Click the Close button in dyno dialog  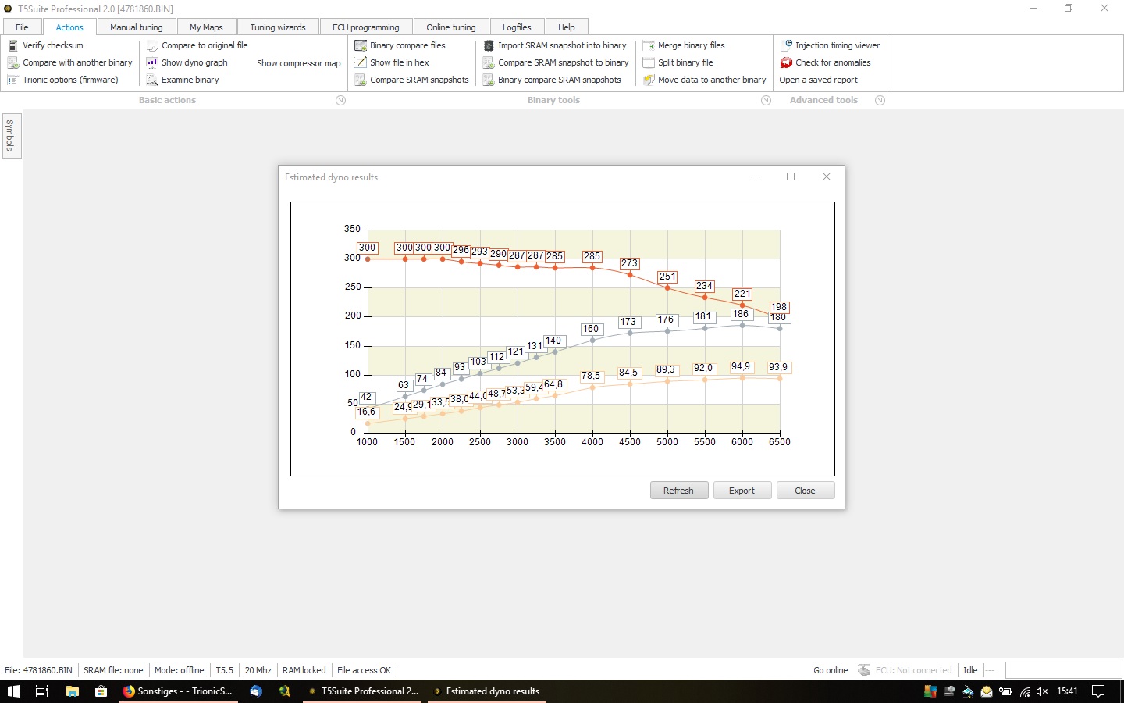tap(806, 491)
